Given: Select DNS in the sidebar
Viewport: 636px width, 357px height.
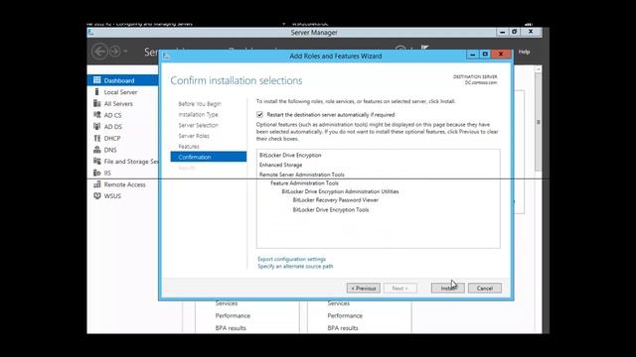Looking at the screenshot, I should (110, 150).
